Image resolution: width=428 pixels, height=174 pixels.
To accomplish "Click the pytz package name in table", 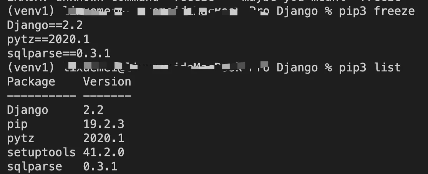I will pos(21,139).
